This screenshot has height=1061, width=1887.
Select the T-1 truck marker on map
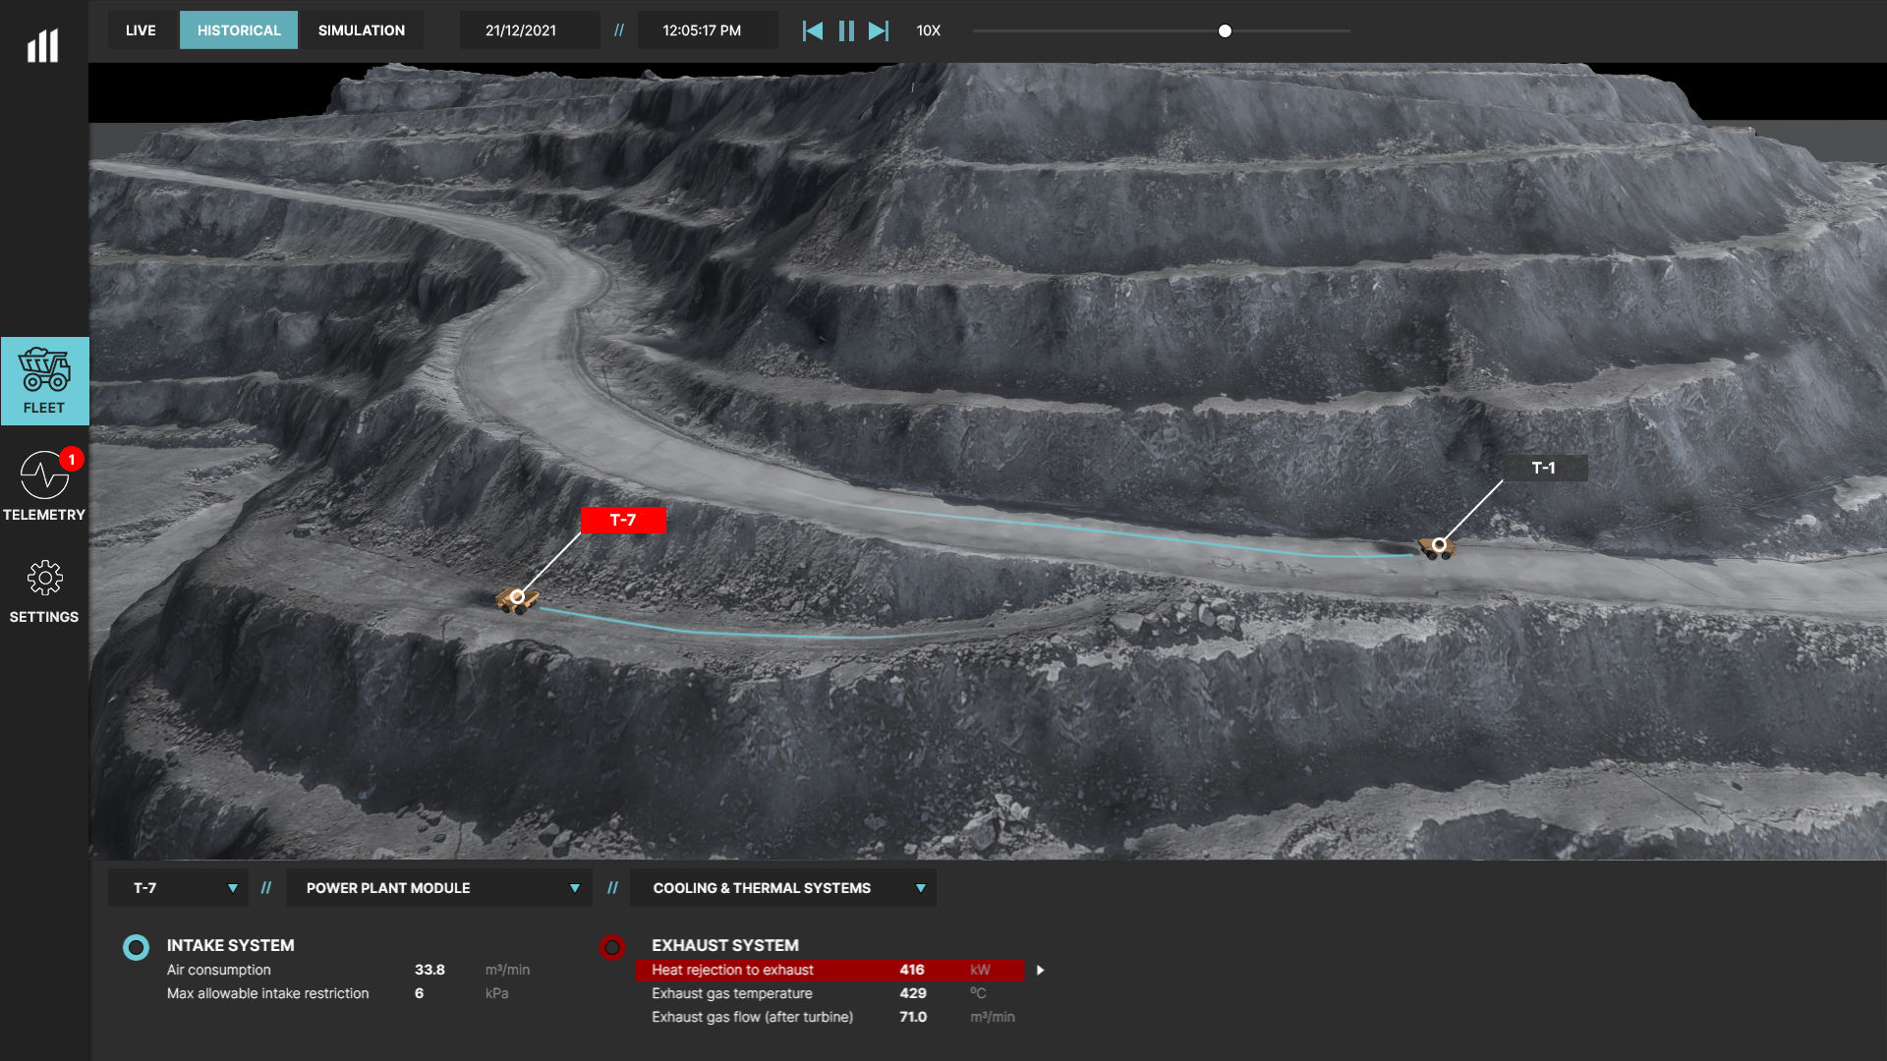tap(1439, 545)
